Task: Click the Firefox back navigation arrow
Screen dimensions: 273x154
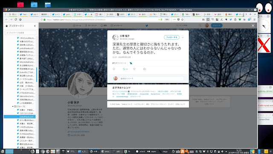Action: 7,20
